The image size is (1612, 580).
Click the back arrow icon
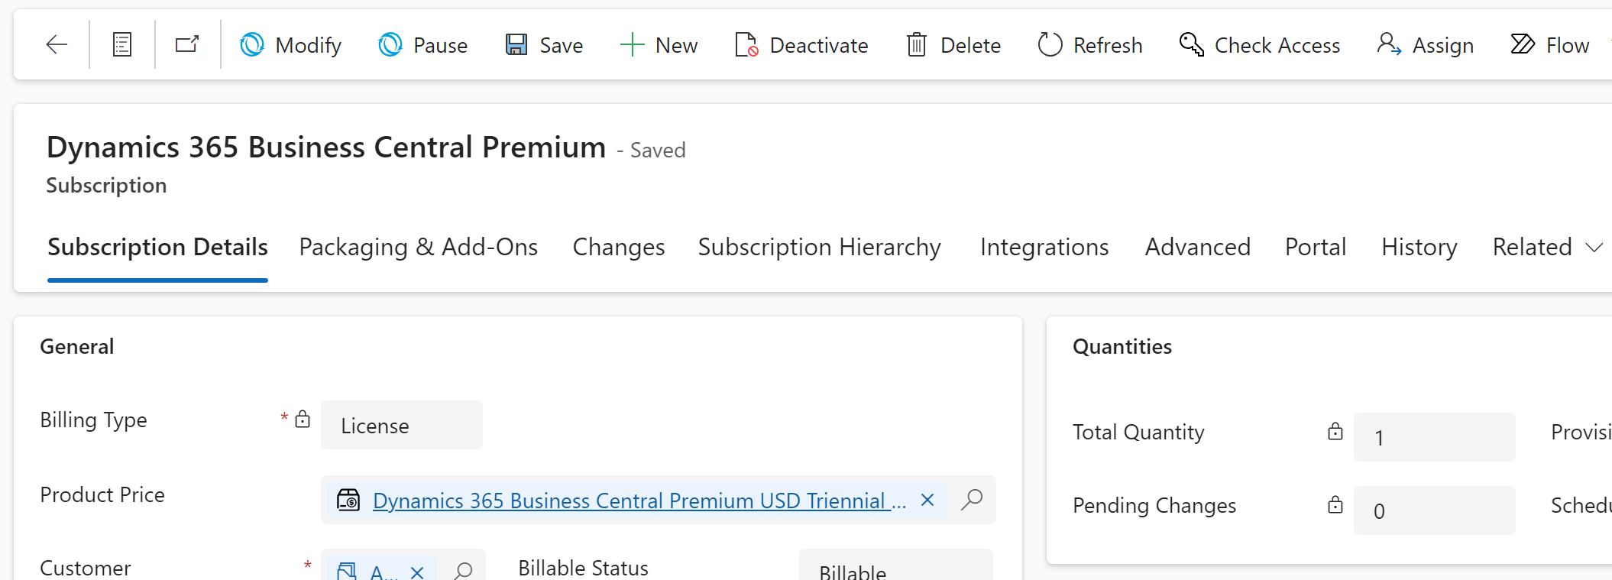[57, 45]
